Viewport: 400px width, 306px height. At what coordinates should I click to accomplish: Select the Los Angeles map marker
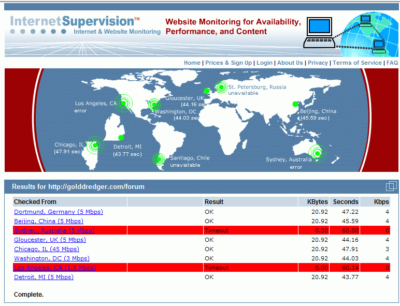click(x=123, y=103)
